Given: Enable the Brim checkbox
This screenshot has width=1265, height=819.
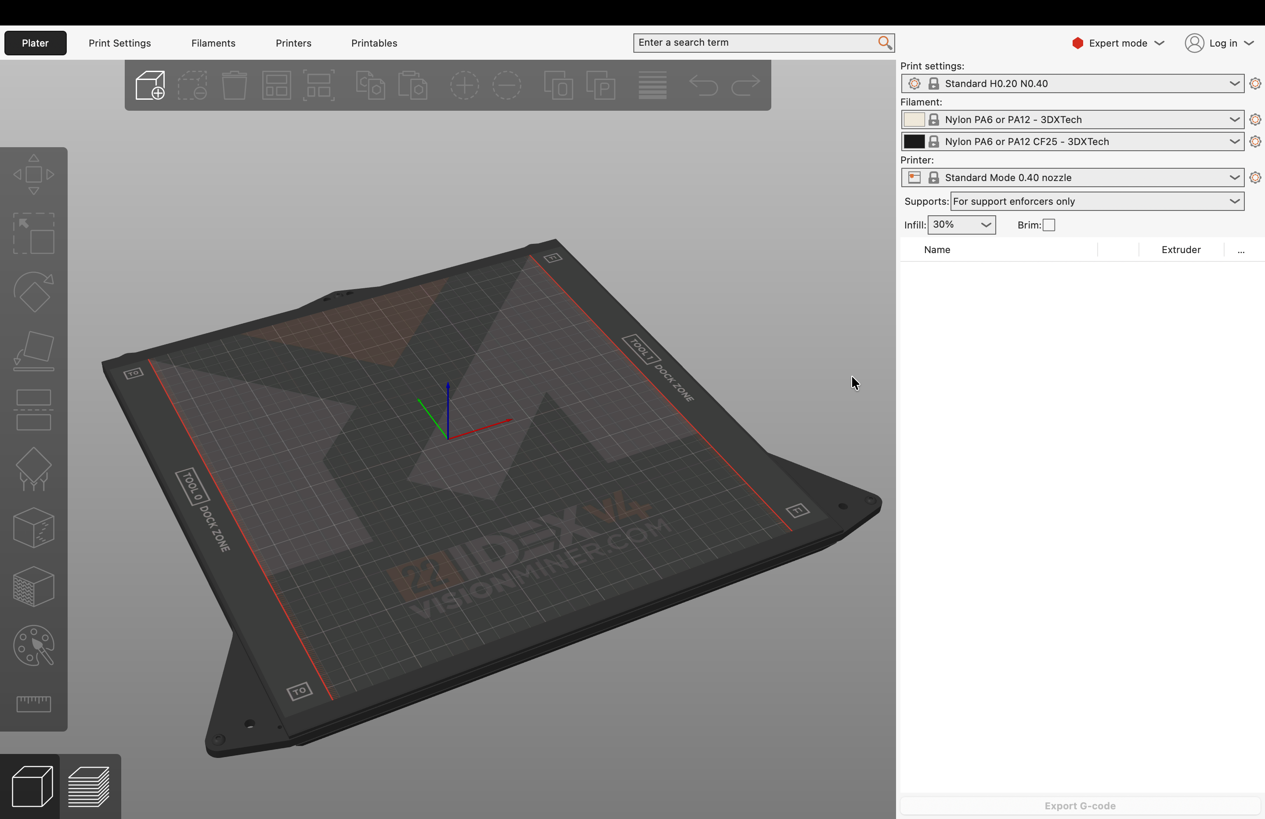Looking at the screenshot, I should 1048,225.
